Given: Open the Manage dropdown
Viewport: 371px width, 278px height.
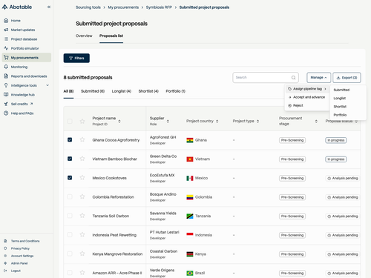Looking at the screenshot, I should pos(318,78).
